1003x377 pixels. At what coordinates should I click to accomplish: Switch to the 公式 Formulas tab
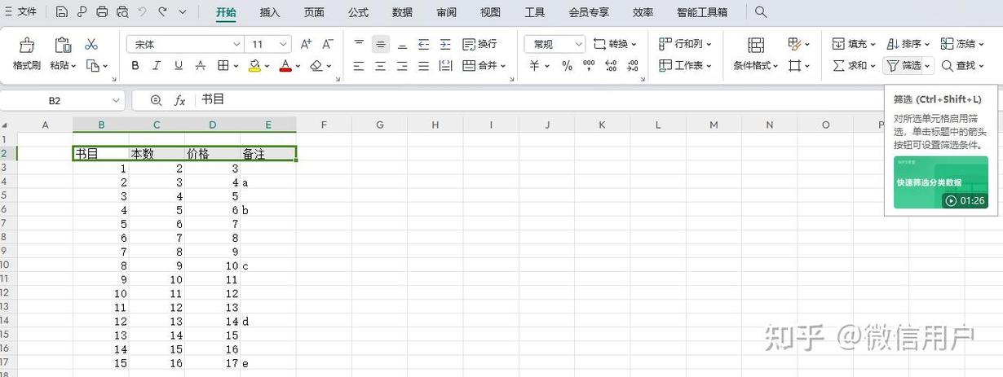[358, 12]
